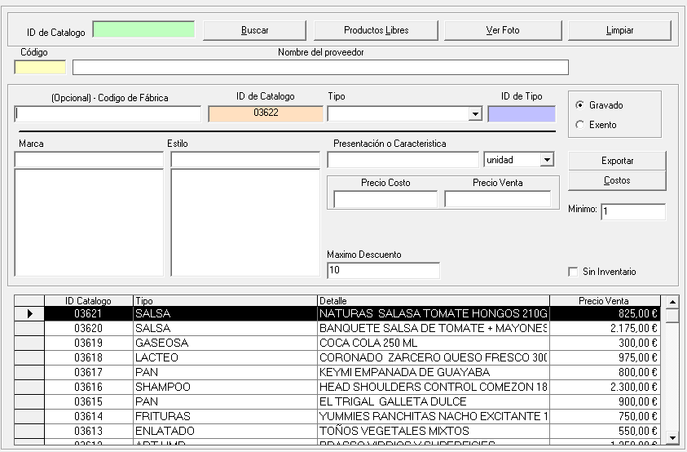This screenshot has height=452, width=687.
Task: Open the Costos button
Action: (617, 180)
